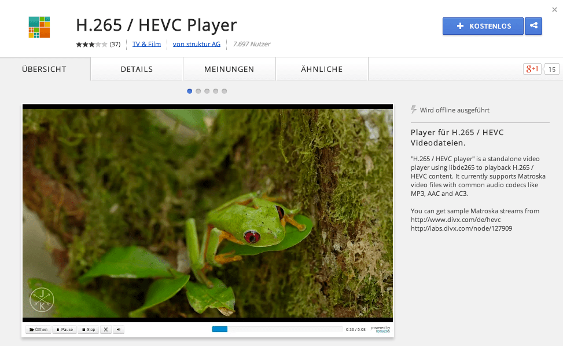Viewport: 563px width, 346px height.
Task: Switch to the DETAILS tab
Action: (x=137, y=69)
